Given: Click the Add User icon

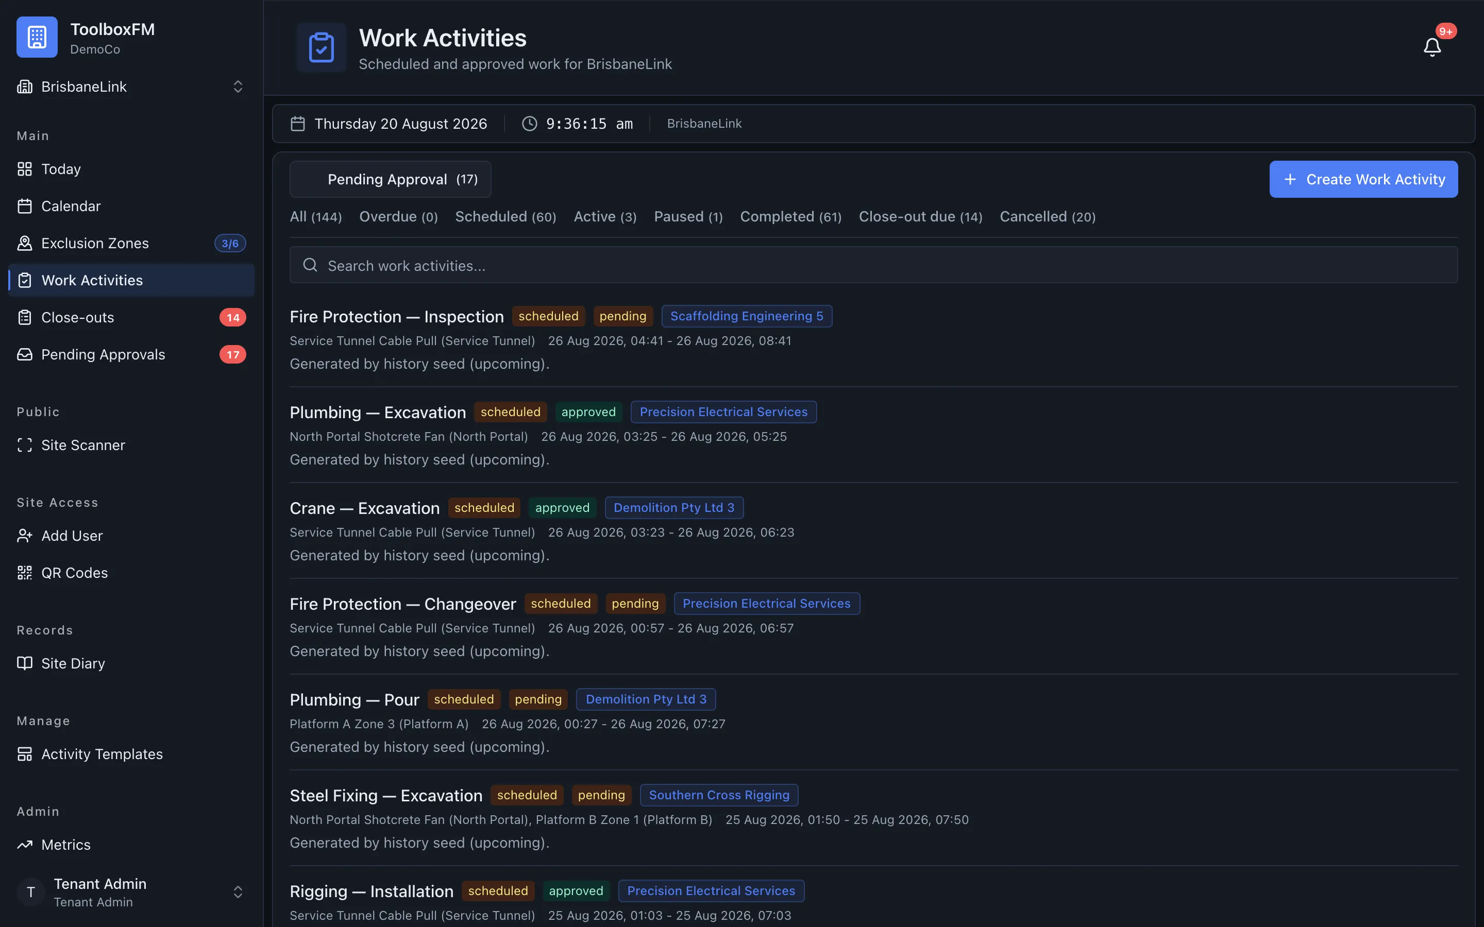Looking at the screenshot, I should [25, 535].
